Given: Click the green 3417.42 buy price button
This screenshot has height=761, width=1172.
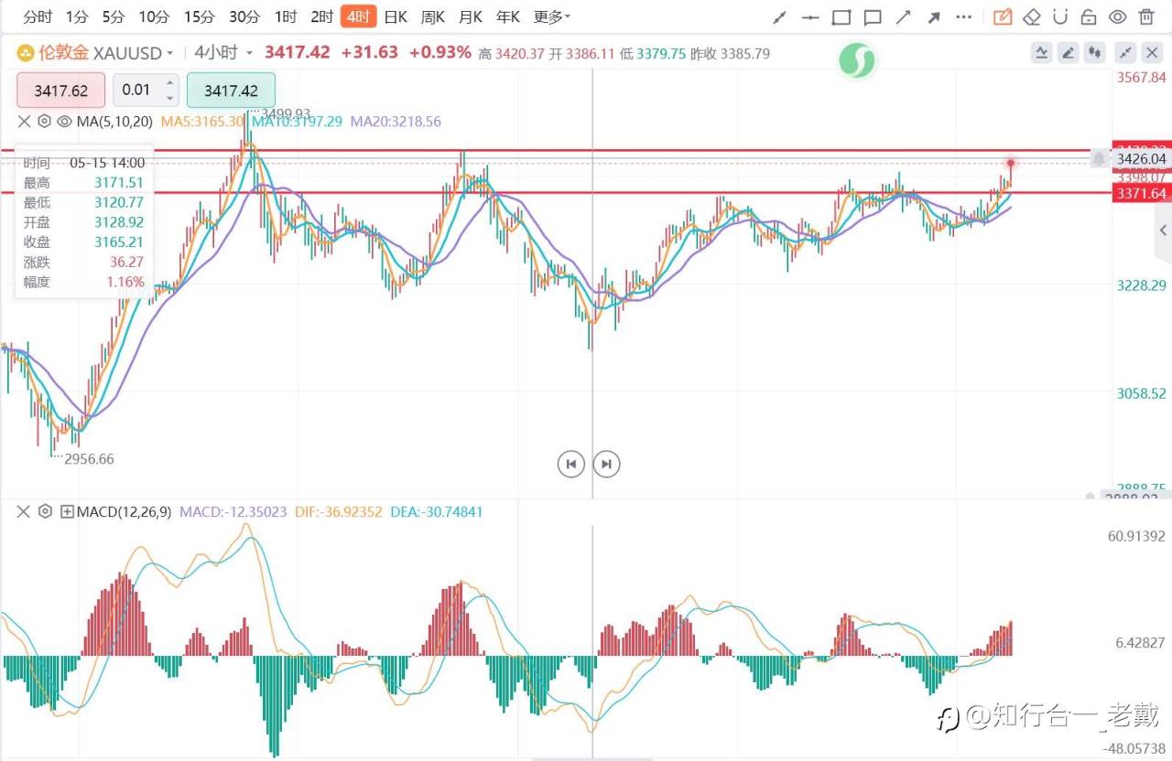Looking at the screenshot, I should point(231,90).
